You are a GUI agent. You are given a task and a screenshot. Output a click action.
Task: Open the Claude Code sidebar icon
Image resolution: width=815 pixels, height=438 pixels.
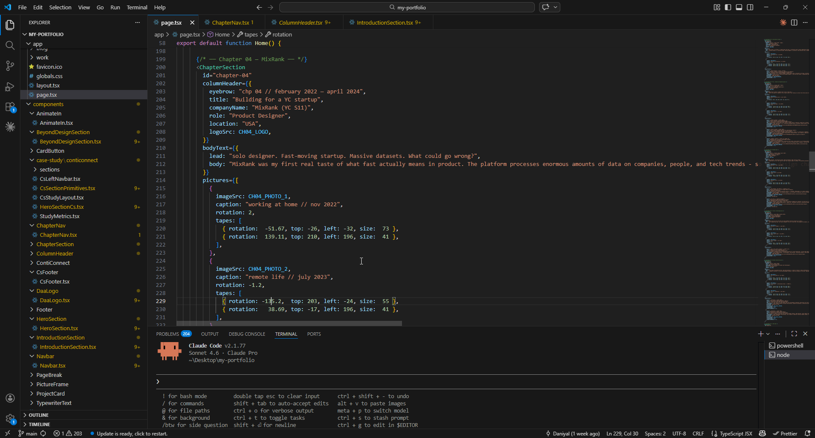pyautogui.click(x=10, y=127)
